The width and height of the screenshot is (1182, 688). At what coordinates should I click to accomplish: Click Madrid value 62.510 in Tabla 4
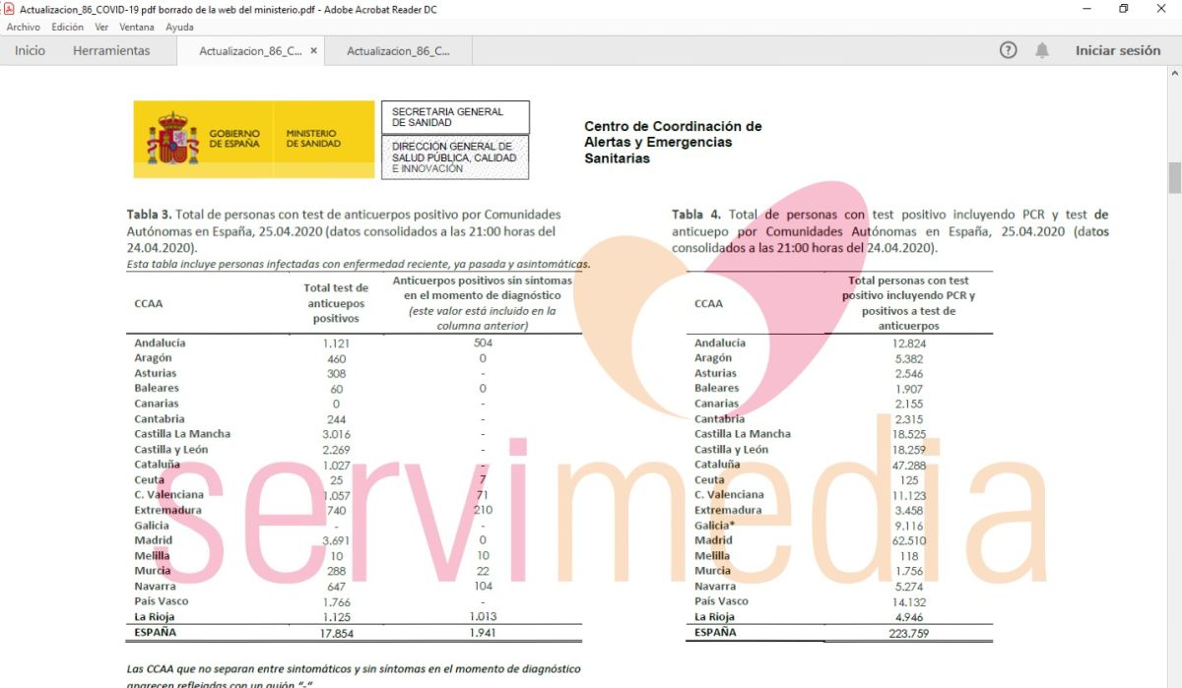pos(907,539)
